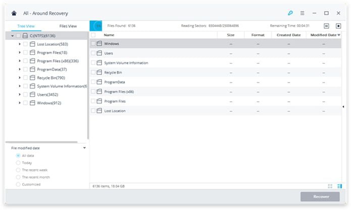Click the Users folder icon in file list
Screen dimensions: 351x210
pos(99,53)
